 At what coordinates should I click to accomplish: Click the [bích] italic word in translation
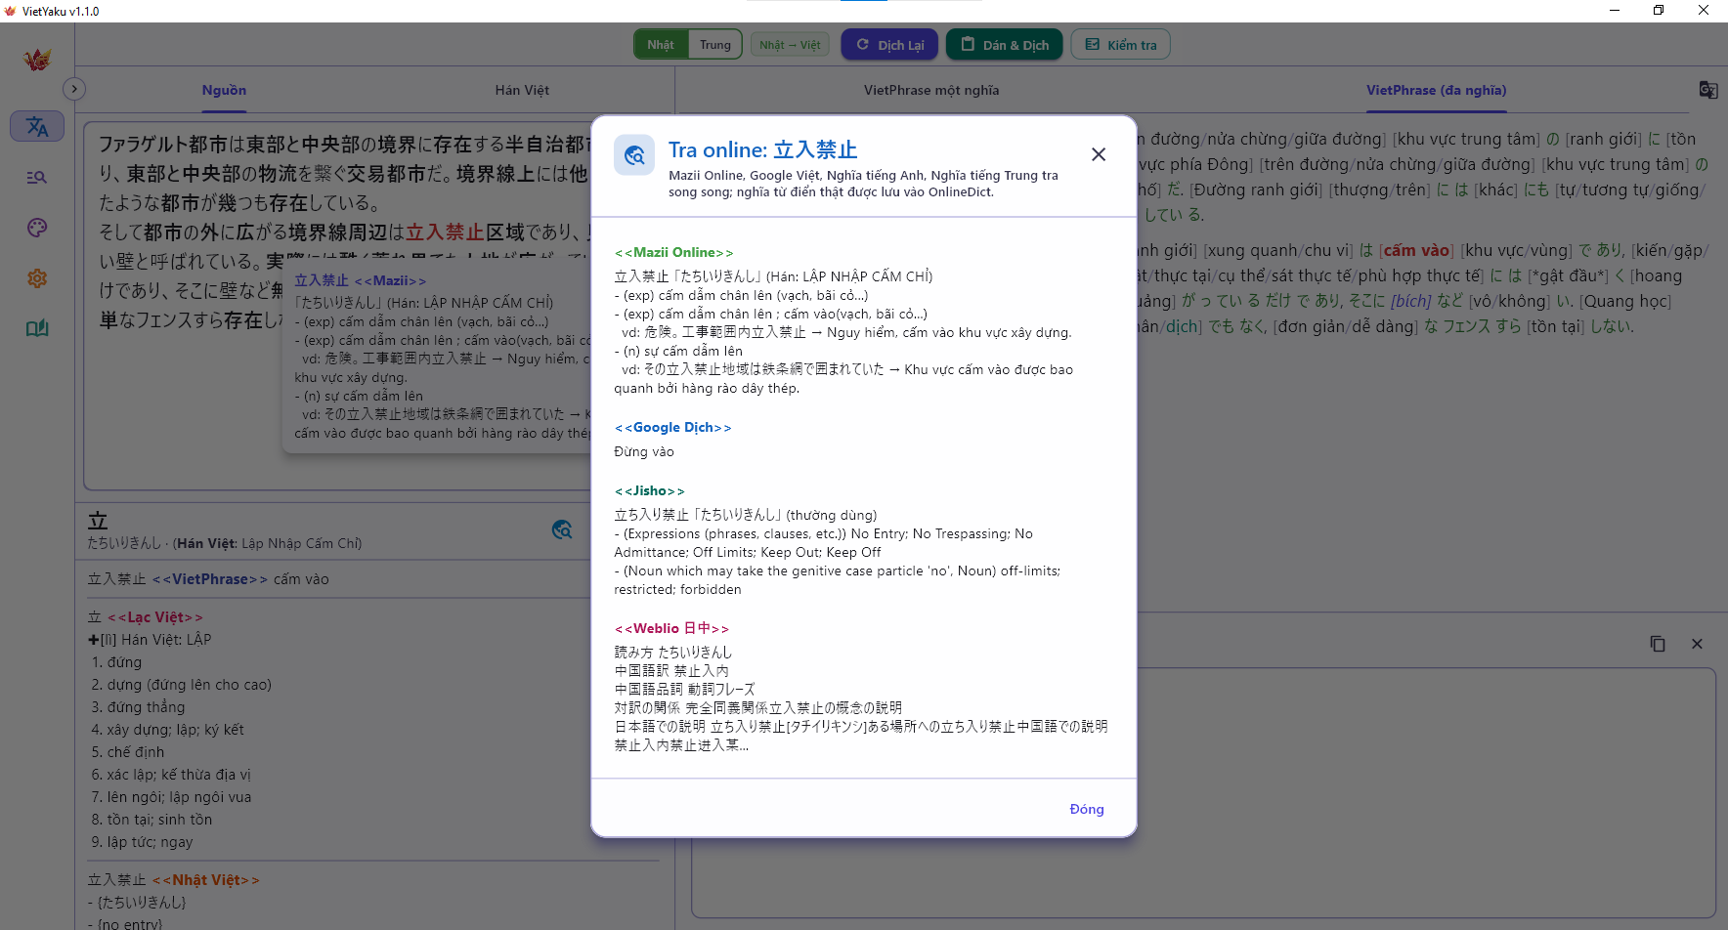1410,301
